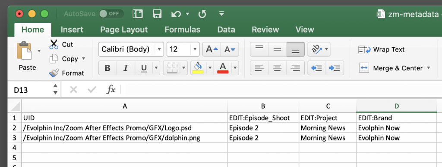Open the font size 12 dropdown
442x167 pixels.
click(x=195, y=49)
